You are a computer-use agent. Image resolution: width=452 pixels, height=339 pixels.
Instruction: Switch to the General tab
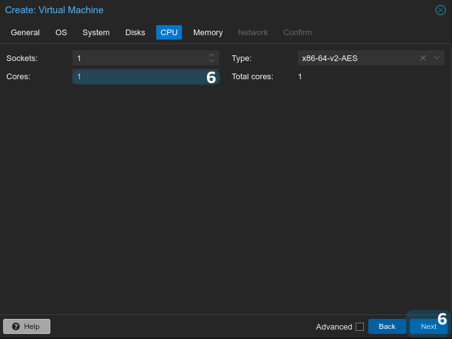25,32
